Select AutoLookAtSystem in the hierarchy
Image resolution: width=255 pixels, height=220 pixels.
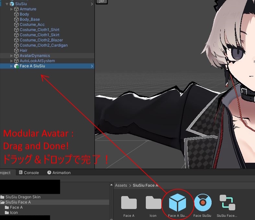click(x=37, y=61)
